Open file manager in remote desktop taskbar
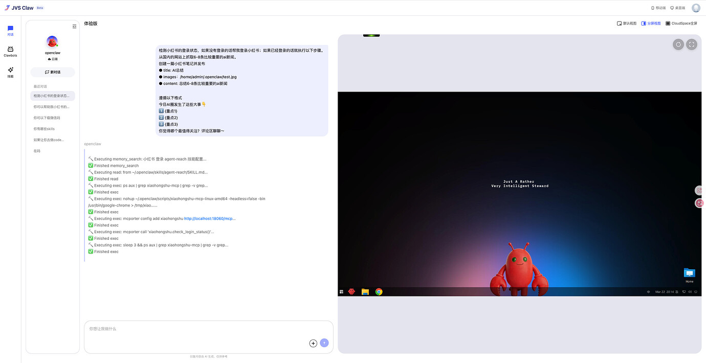 pos(365,291)
